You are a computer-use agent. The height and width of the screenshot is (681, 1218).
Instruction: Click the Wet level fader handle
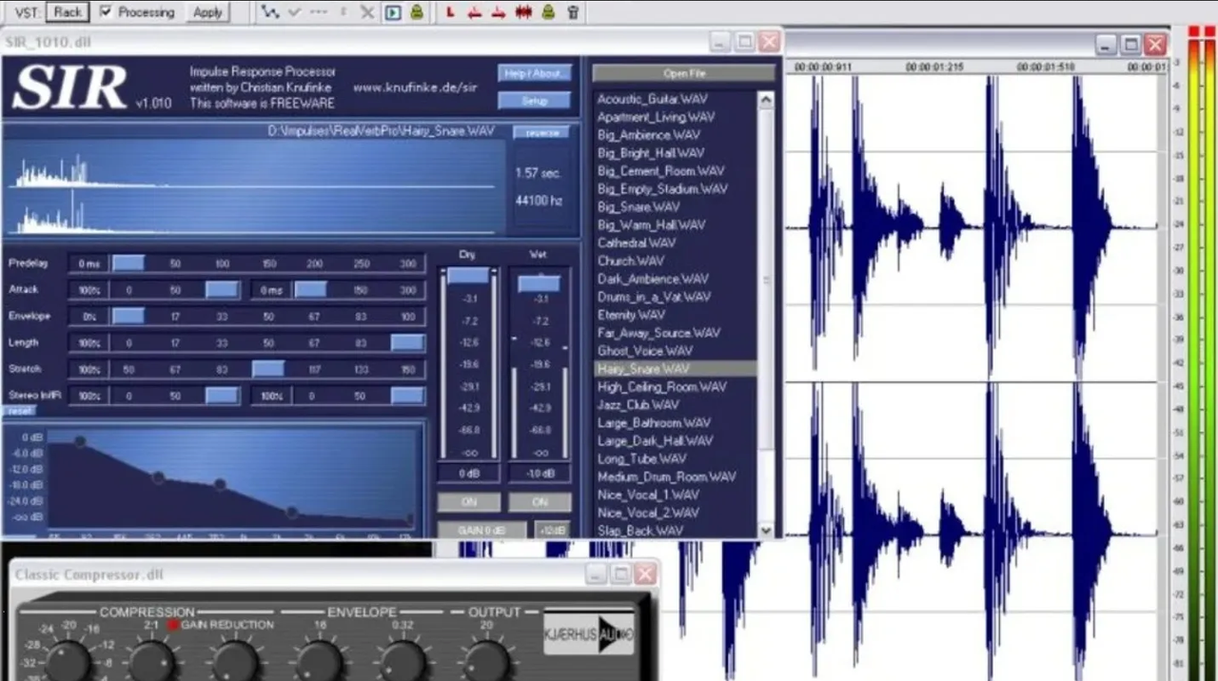(540, 283)
